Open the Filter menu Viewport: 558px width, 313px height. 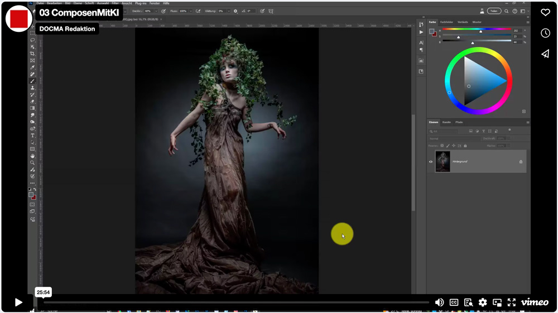pos(115,3)
